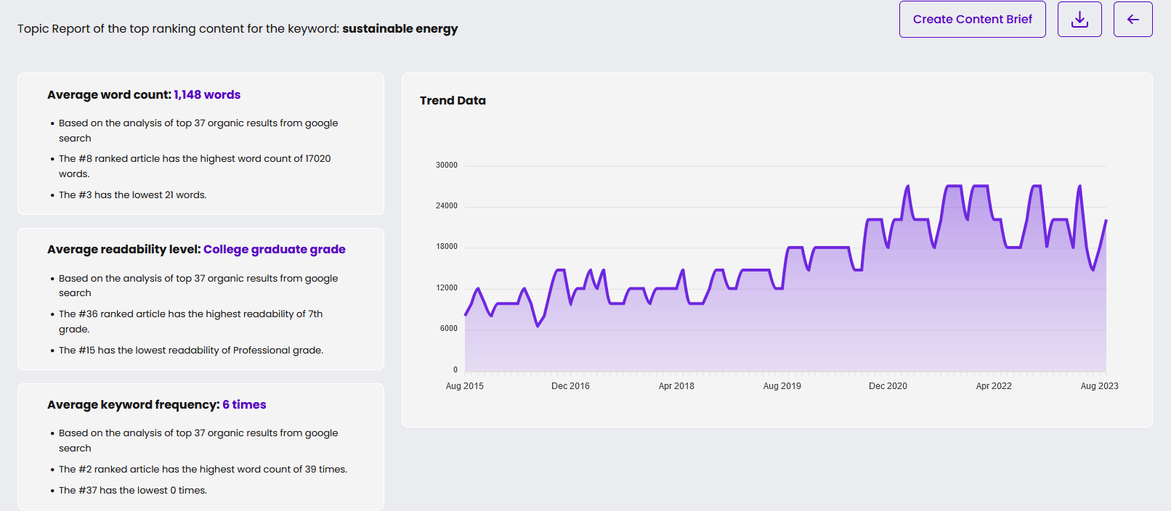
Task: Select the Dec 2016 x-axis label
Action: [570, 386]
